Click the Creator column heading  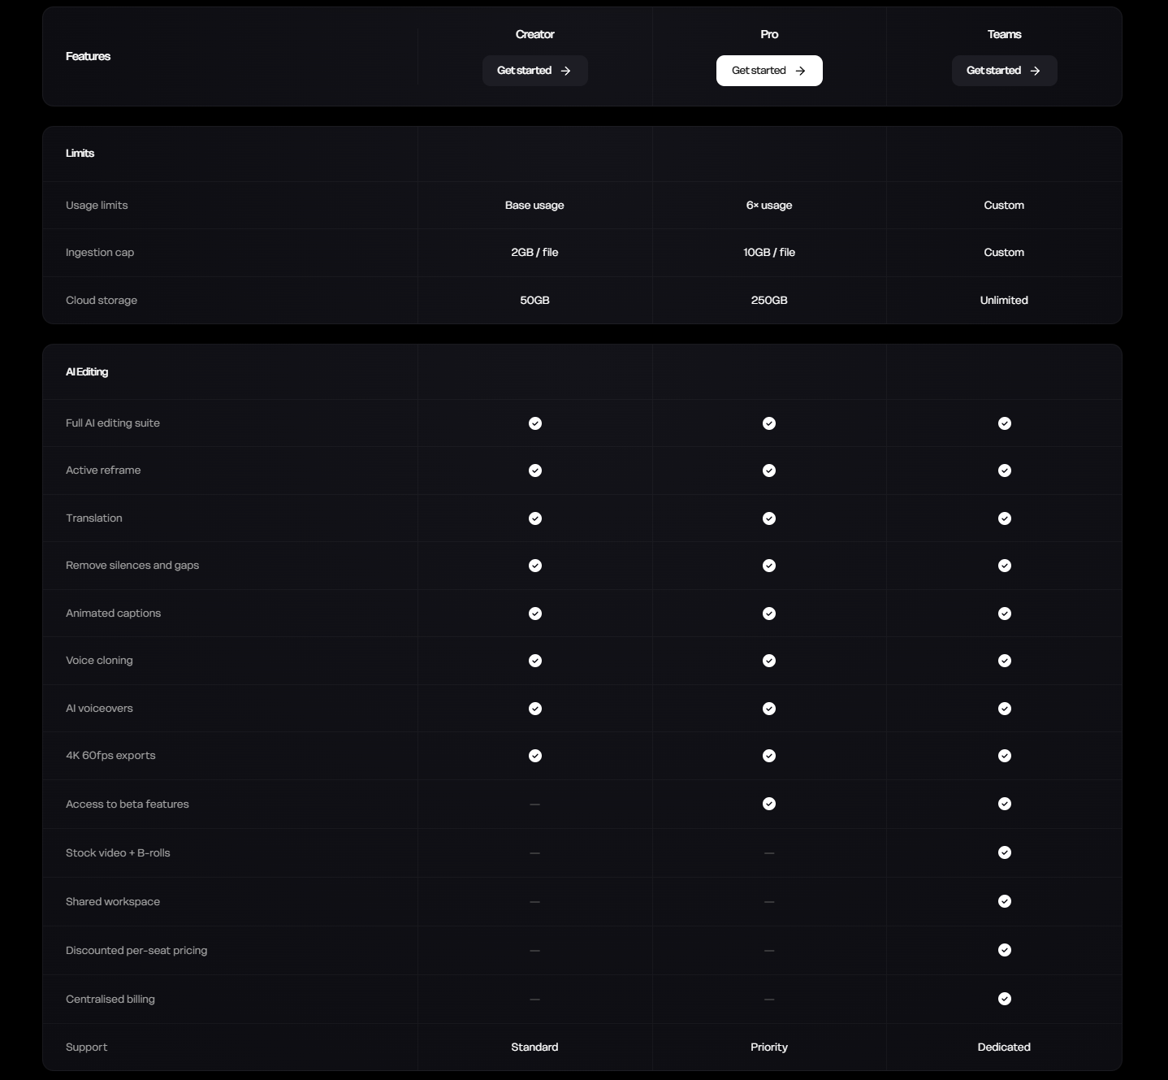pos(534,34)
